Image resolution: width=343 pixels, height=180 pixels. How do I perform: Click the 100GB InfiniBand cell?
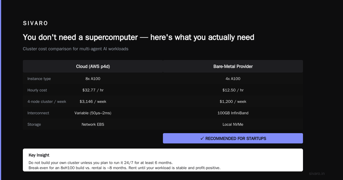(x=233, y=113)
